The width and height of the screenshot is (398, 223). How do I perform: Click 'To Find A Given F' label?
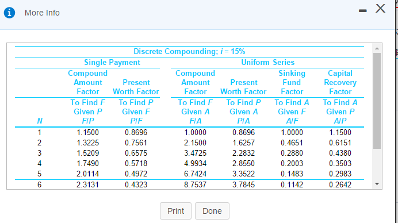click(x=292, y=107)
